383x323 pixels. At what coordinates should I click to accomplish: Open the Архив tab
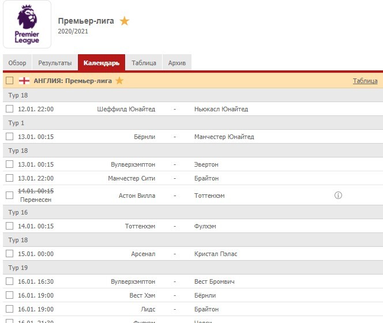click(x=177, y=63)
